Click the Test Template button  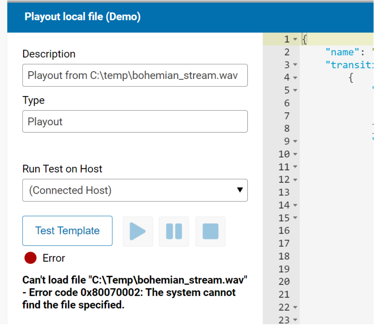tap(67, 231)
